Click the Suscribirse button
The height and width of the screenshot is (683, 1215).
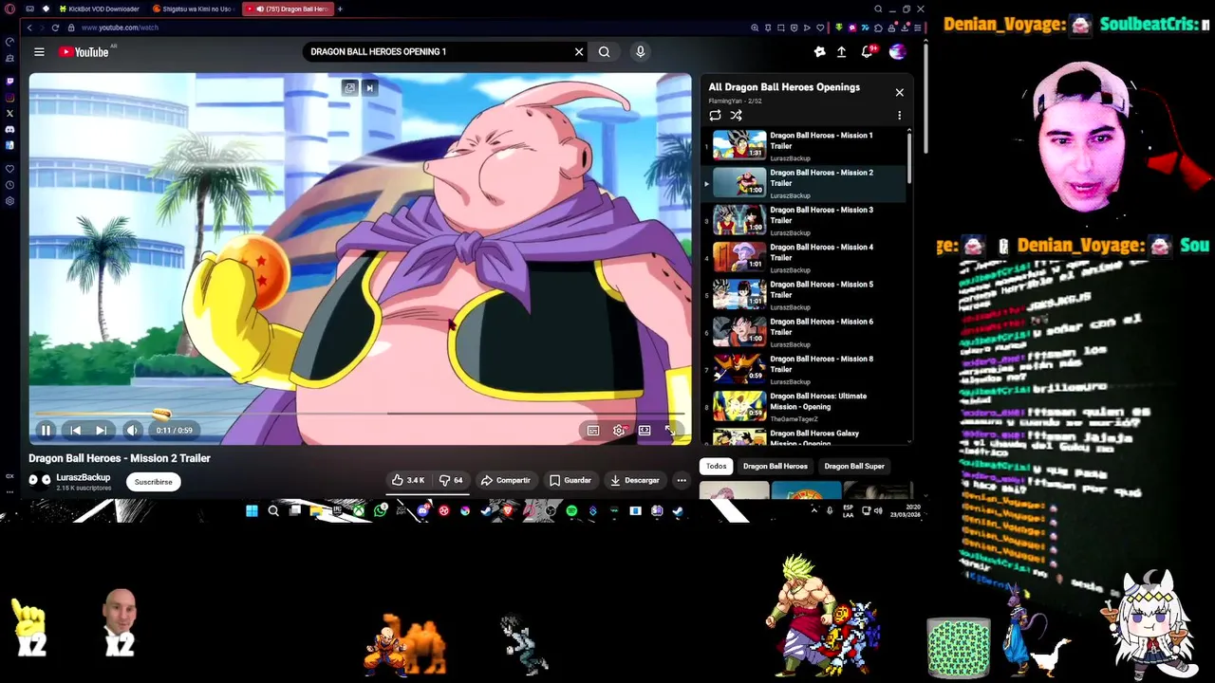click(x=153, y=482)
